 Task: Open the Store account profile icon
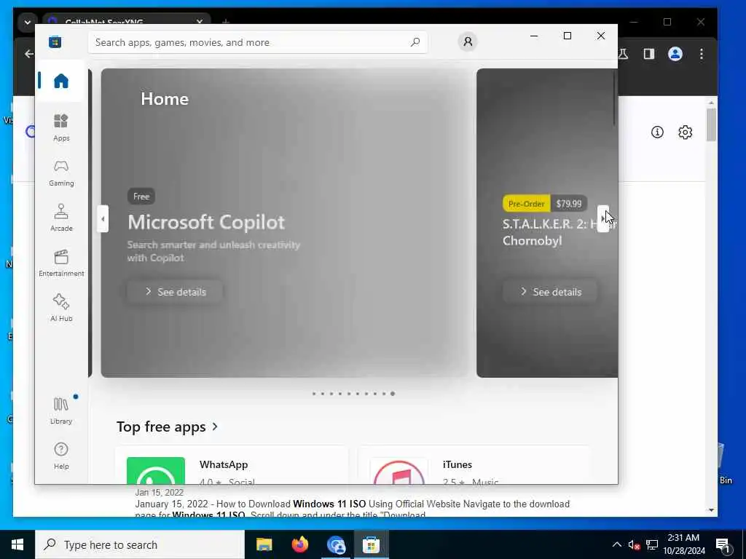[468, 41]
